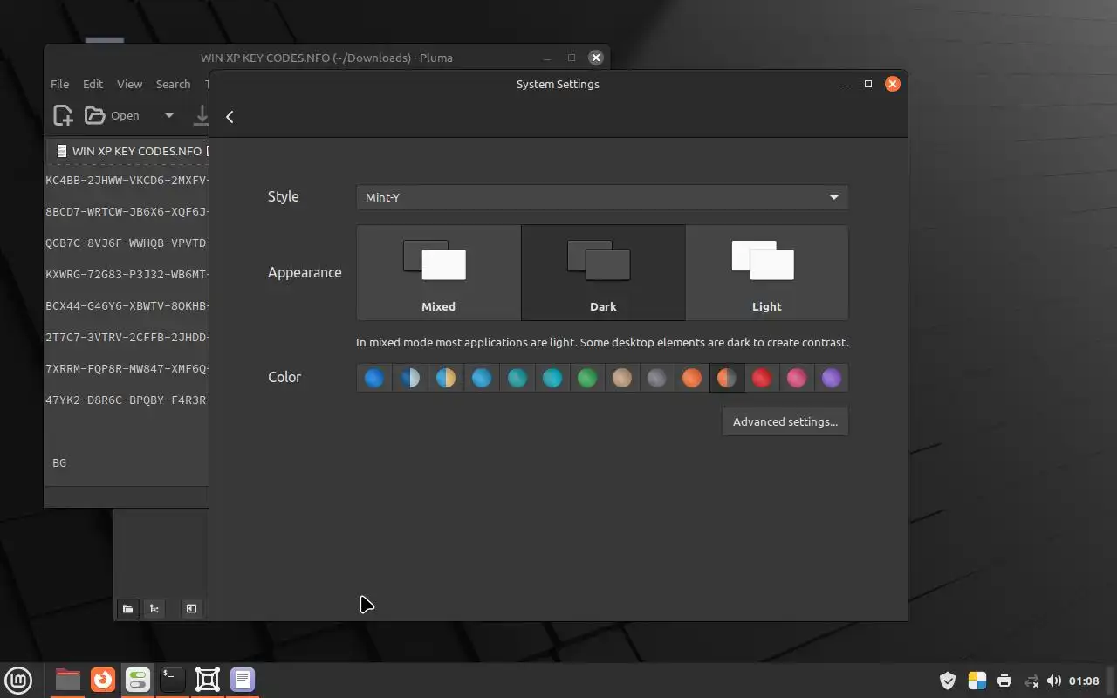Go back in System Settings
The width and height of the screenshot is (1117, 698).
tap(230, 117)
